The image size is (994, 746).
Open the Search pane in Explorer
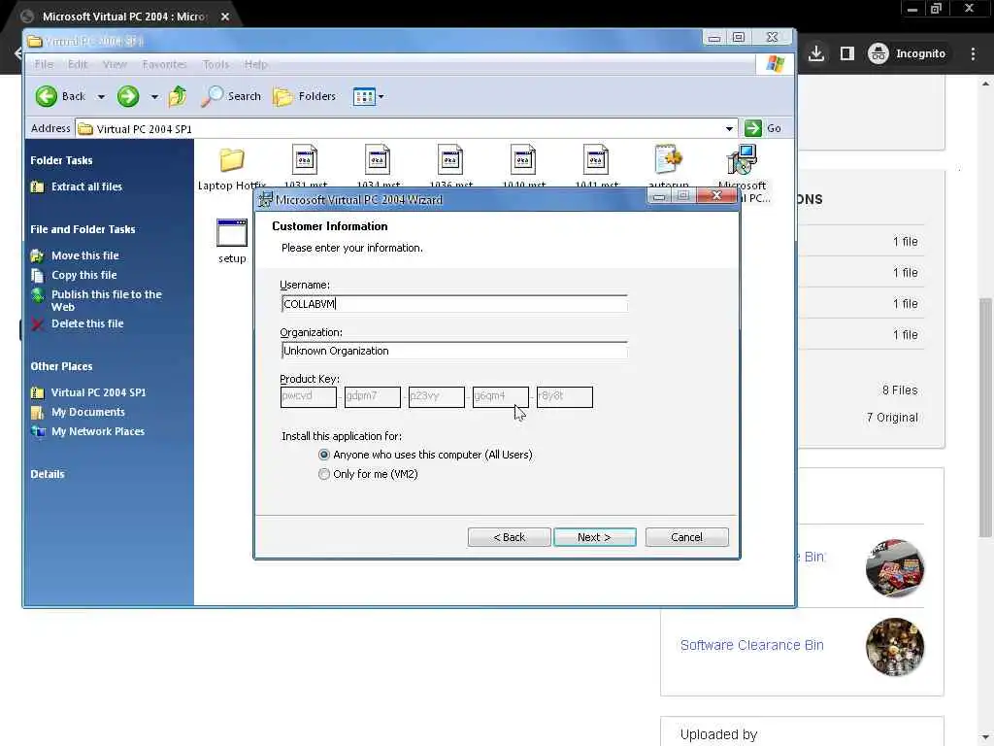click(x=231, y=96)
